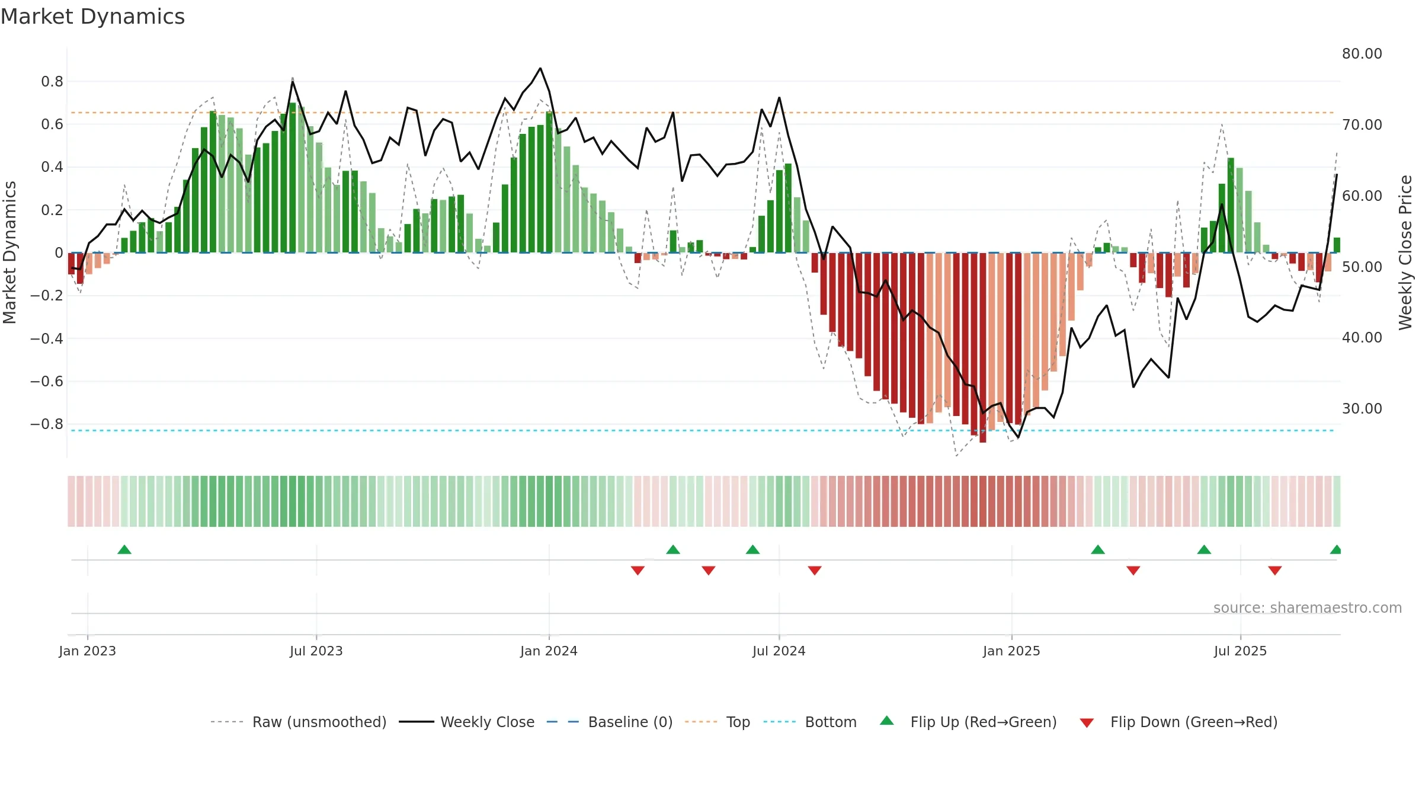Select the last flip-up marker at chart's right edge
The width and height of the screenshot is (1422, 800).
[1335, 549]
